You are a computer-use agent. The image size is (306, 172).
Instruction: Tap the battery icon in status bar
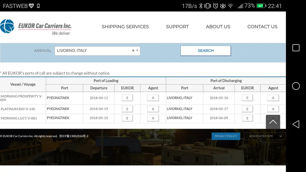261,6
